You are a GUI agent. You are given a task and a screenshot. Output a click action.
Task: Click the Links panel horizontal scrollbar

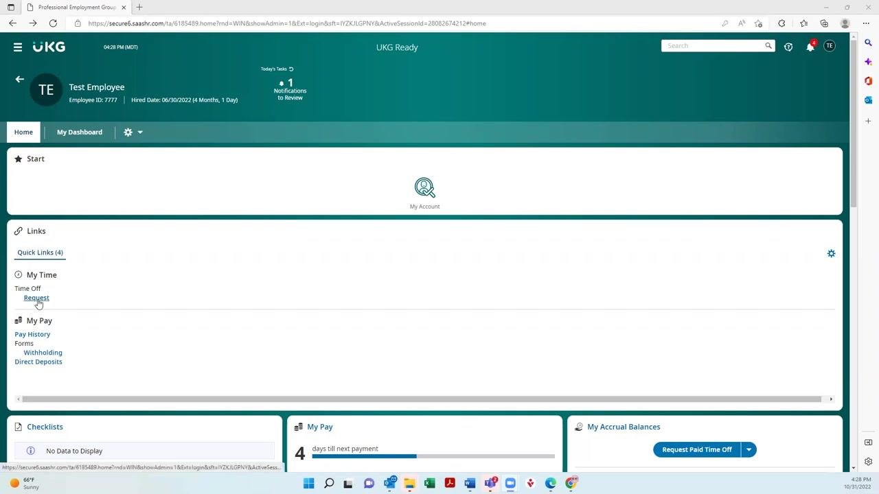click(x=422, y=399)
